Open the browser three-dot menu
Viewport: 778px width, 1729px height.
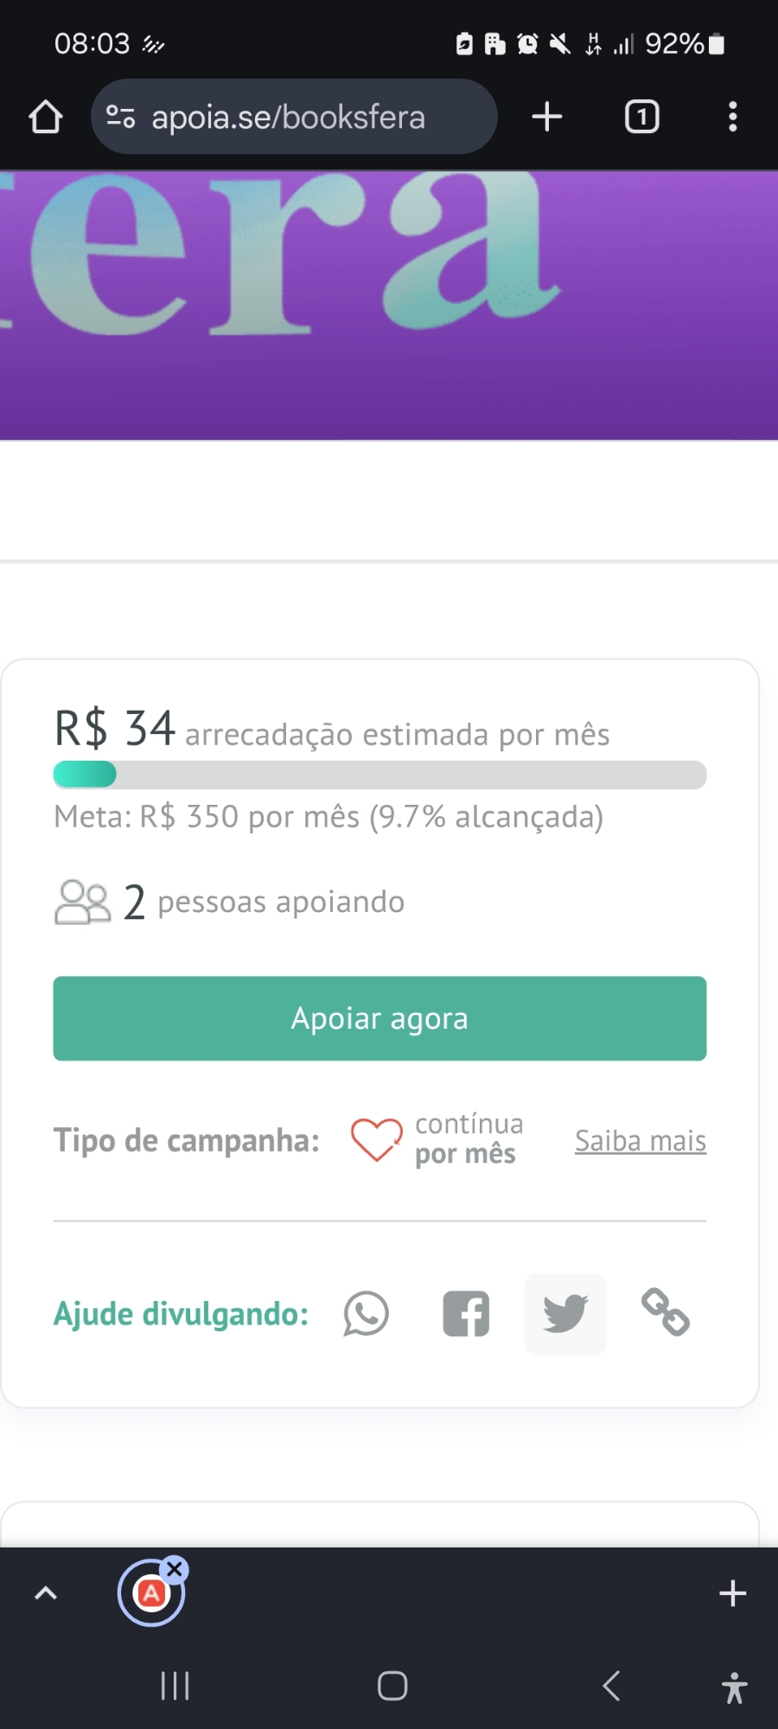732,117
